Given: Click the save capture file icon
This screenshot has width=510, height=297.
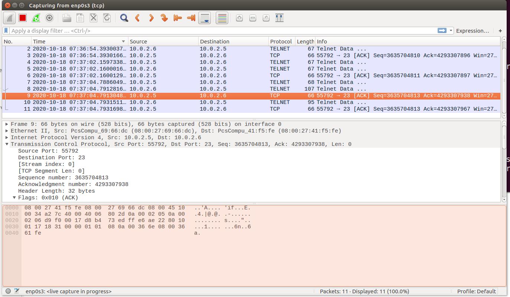Looking at the screenshot, I should 80,18.
